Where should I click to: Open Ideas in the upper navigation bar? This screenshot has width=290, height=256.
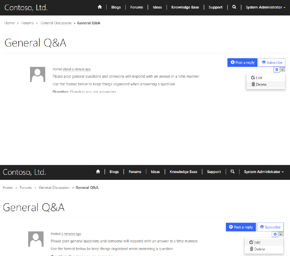coord(157,7)
